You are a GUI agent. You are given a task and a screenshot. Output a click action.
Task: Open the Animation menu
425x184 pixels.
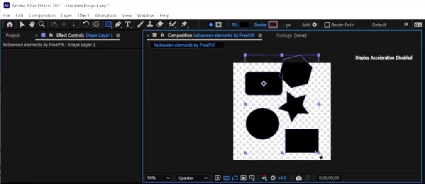point(105,15)
